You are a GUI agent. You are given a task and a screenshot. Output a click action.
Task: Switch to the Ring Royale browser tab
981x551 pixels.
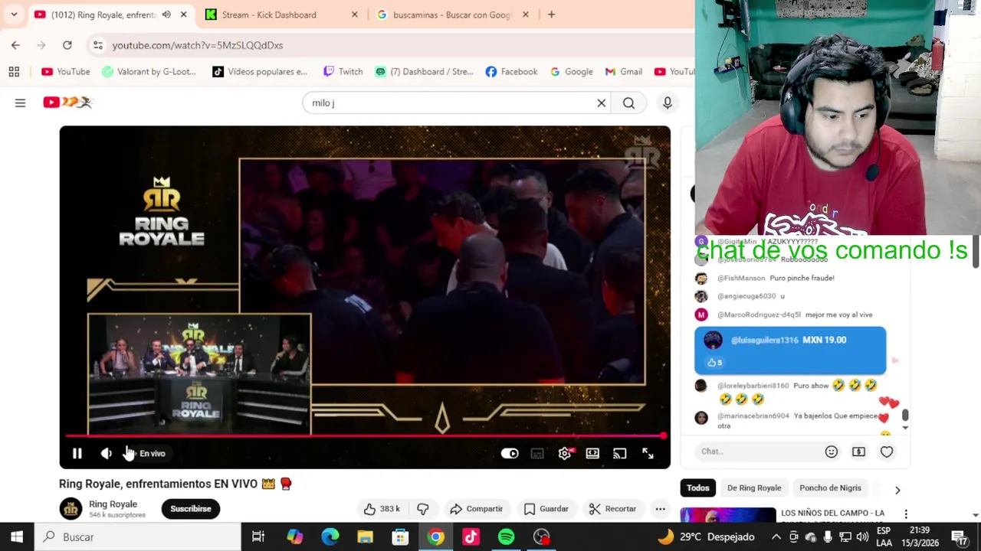[x=110, y=15]
